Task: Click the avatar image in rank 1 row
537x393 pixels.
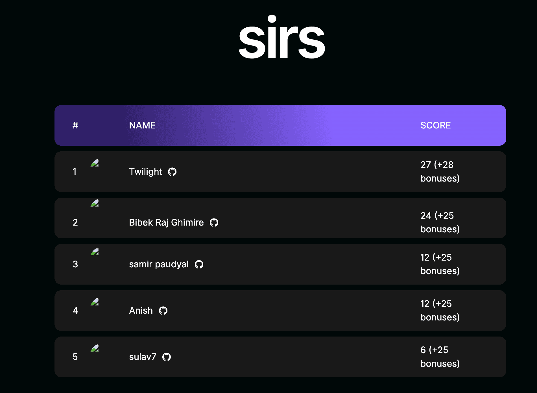Action: click(x=95, y=163)
